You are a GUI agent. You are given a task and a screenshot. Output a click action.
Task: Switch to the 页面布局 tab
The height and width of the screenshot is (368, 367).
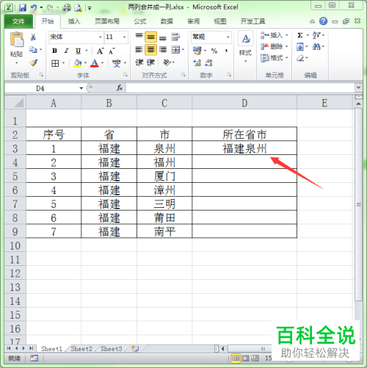107,21
